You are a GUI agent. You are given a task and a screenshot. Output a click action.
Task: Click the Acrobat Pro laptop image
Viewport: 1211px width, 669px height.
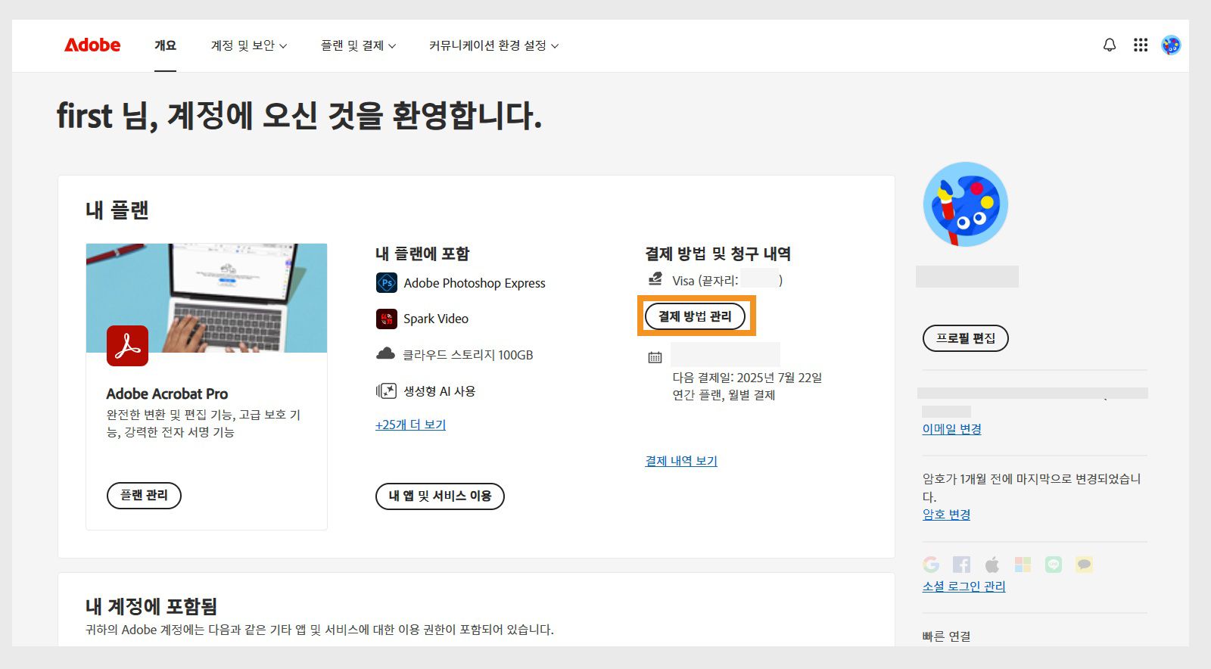pyautogui.click(x=207, y=298)
